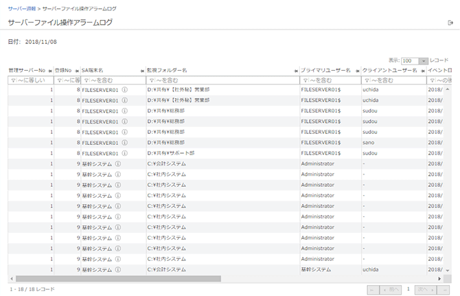Click filter icon in クライアントユーザー名 filter box
This screenshot has width=460, height=296.
pyautogui.click(x=367, y=80)
